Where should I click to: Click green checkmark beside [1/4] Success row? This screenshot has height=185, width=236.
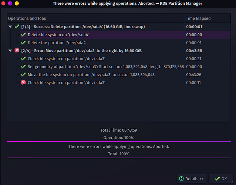17,27
